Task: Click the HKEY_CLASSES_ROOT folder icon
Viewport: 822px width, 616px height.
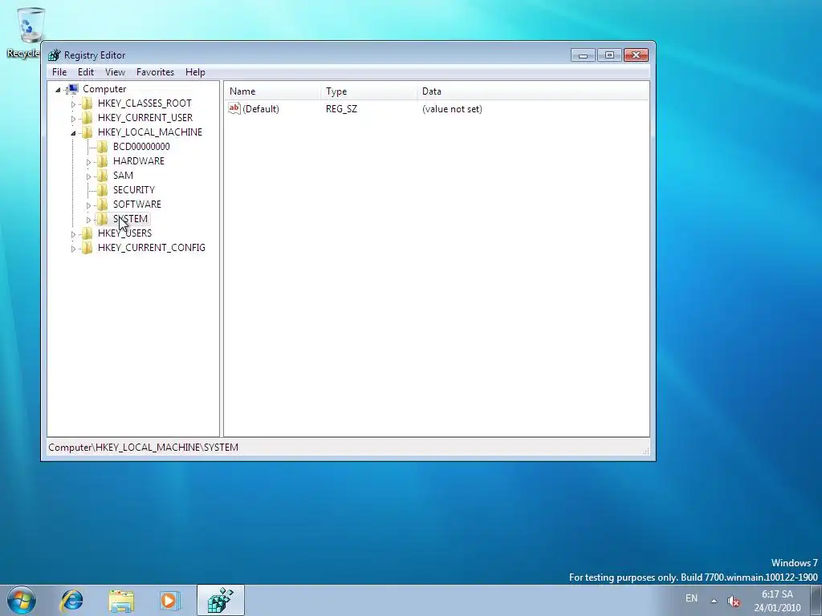Action: click(87, 103)
